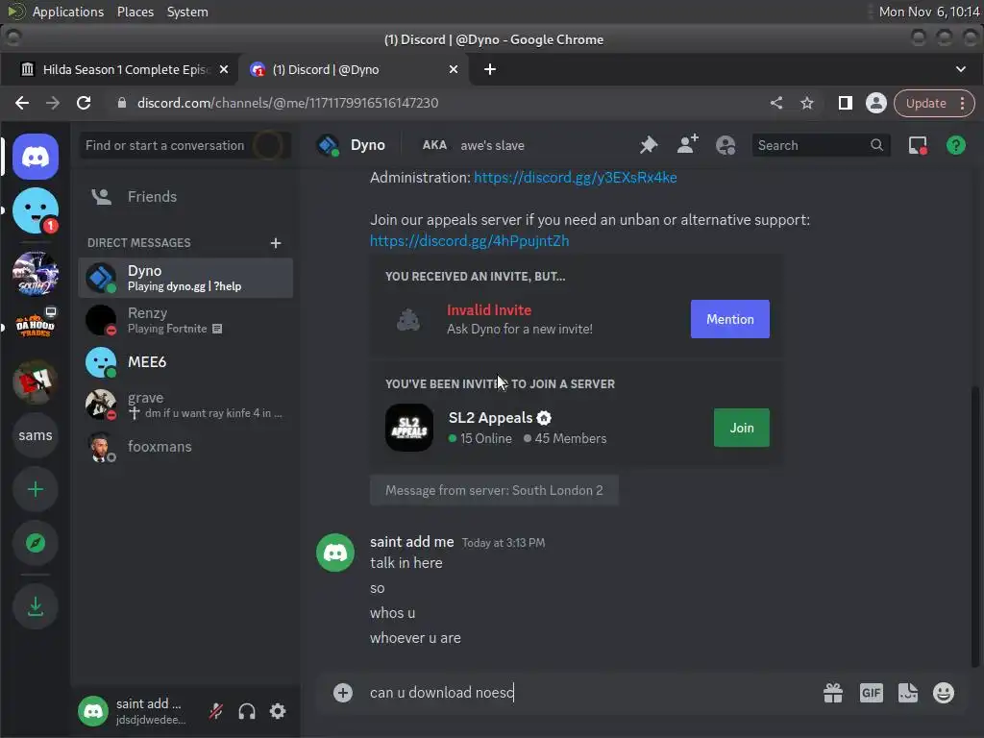This screenshot has width=984, height=738.
Task: Click the Mention button
Action: [x=730, y=319]
